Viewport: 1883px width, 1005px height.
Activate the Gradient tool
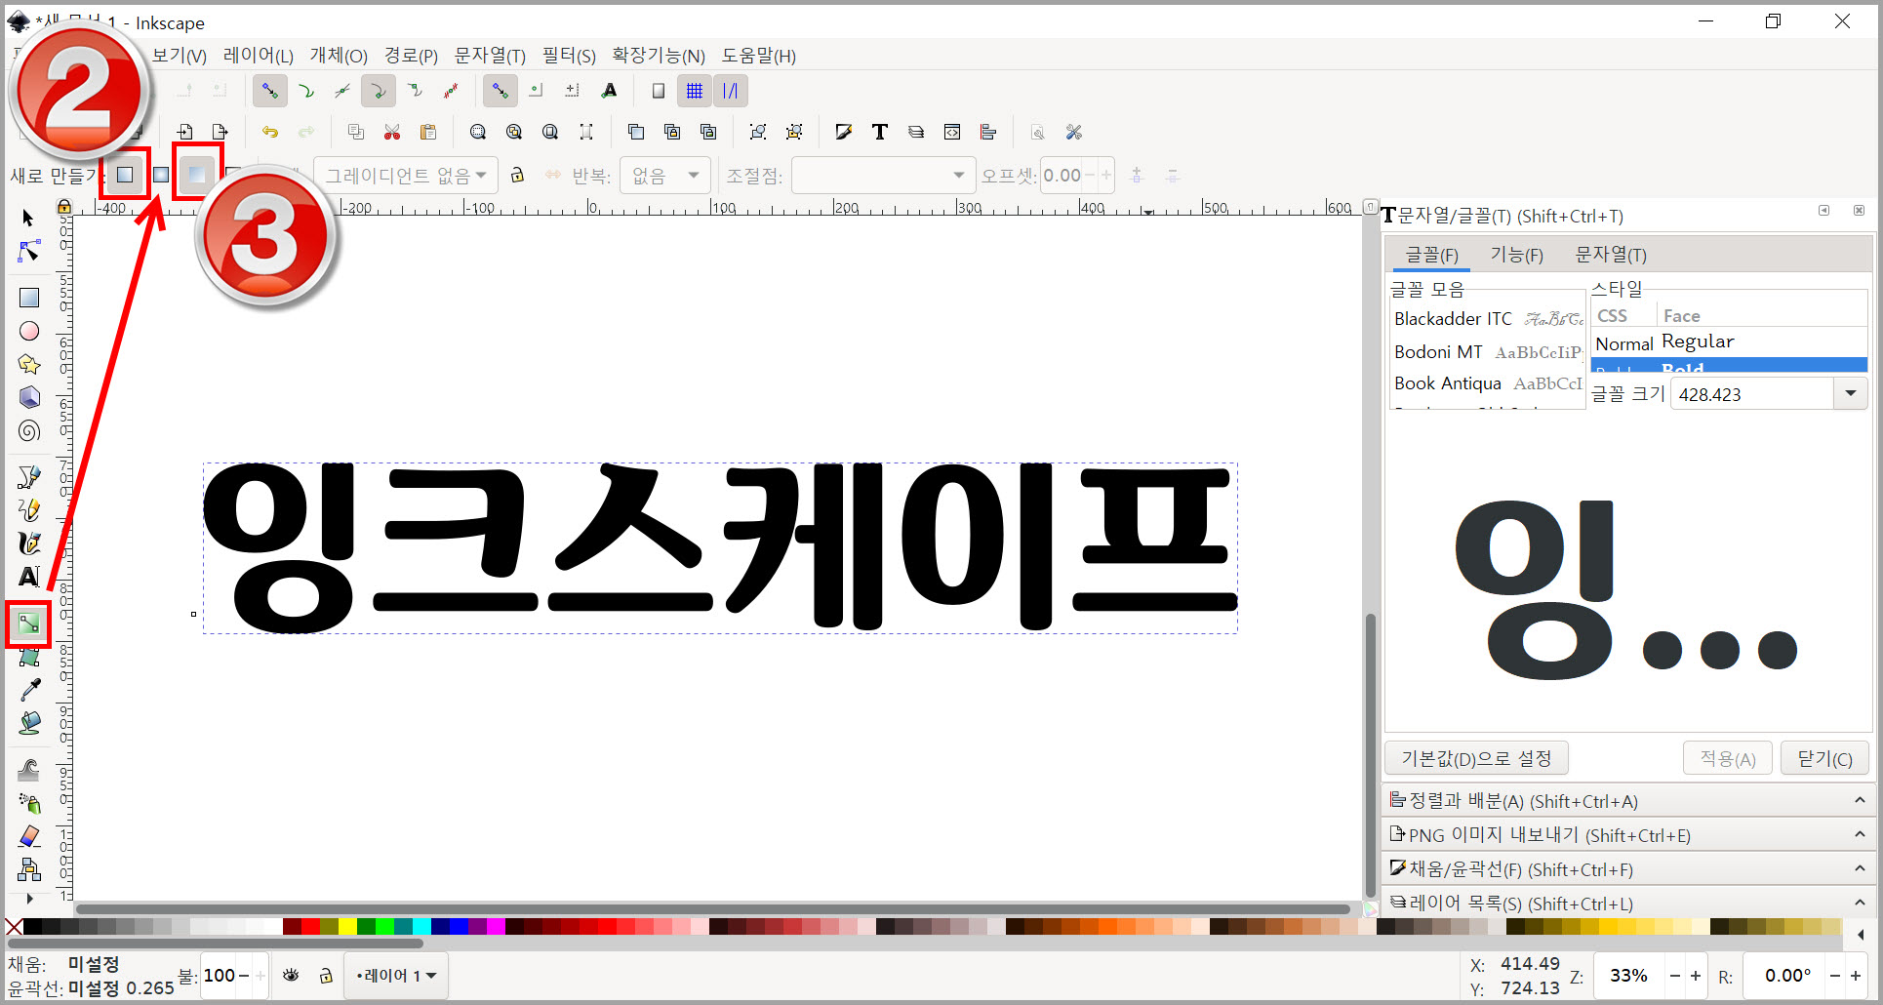click(29, 623)
